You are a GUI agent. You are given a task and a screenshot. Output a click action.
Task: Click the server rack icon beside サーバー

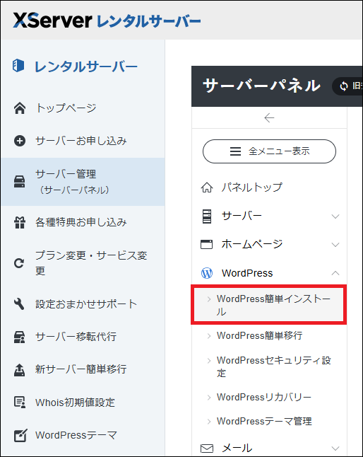(x=207, y=216)
